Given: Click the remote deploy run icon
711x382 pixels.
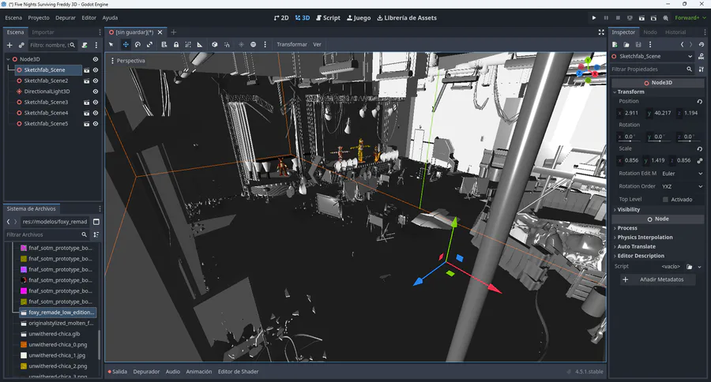Looking at the screenshot, I should [630, 17].
